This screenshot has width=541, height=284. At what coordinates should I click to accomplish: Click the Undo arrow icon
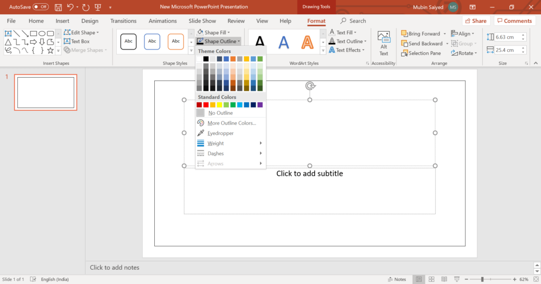coord(70,7)
